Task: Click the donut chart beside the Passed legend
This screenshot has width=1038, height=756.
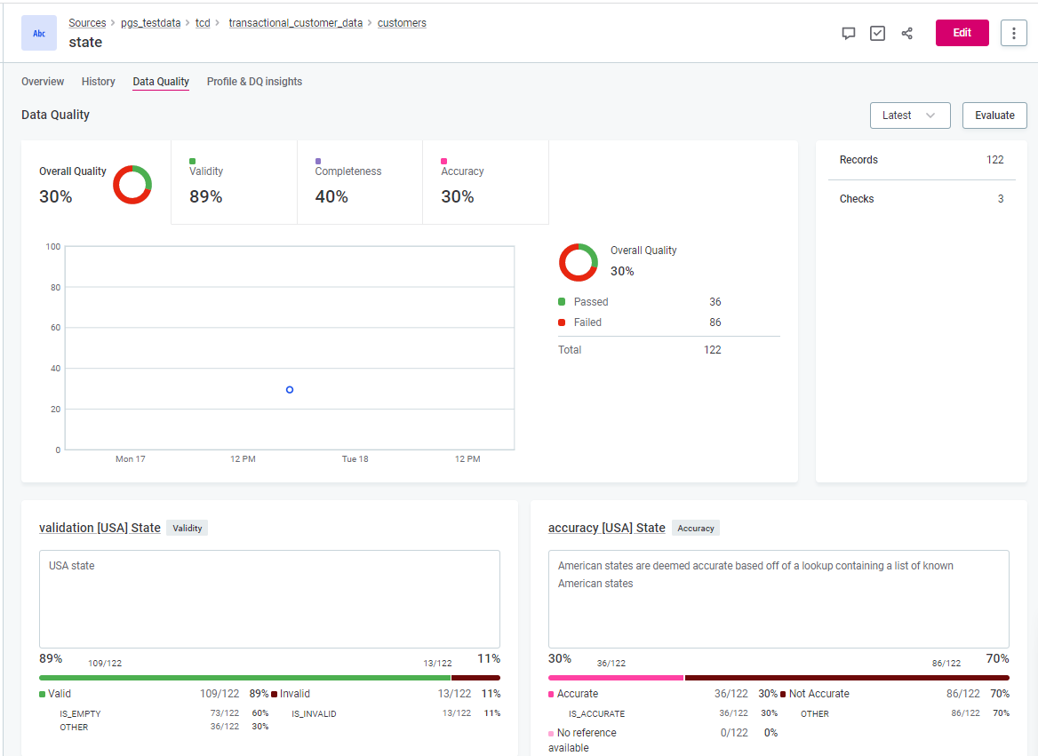Action: [x=579, y=262]
